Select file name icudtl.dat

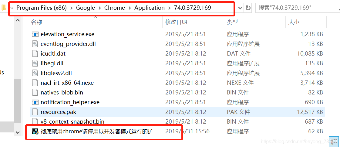pos(53,53)
